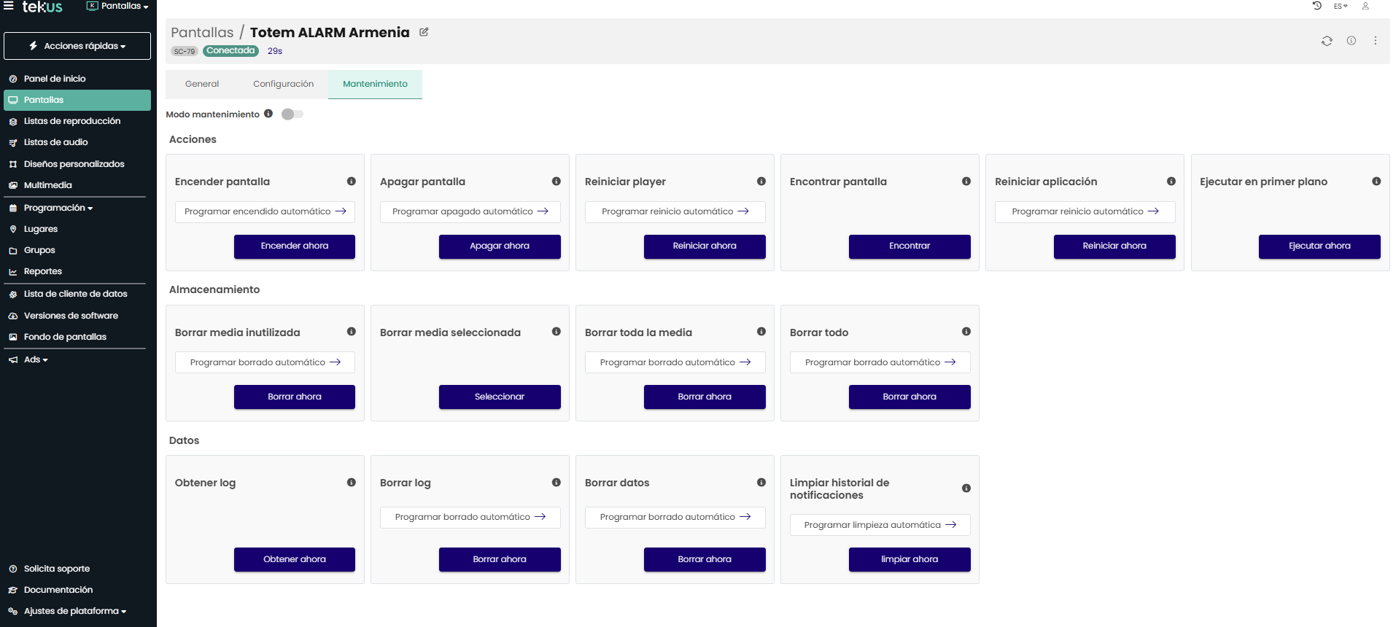Click the edit screen name pencil icon
This screenshot has height=627, width=1396.
click(424, 32)
